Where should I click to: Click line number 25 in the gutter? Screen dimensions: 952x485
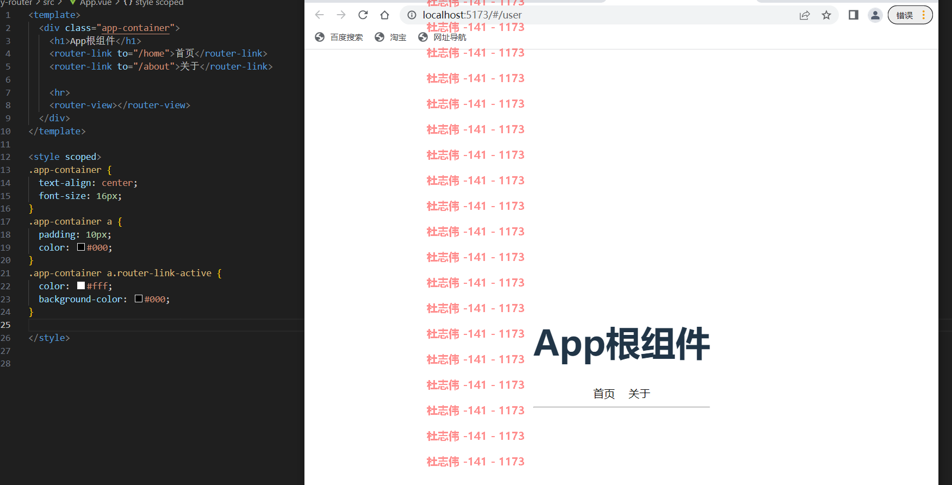click(x=5, y=325)
